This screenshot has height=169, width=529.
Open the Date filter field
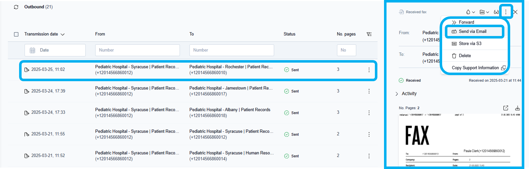tap(55, 50)
